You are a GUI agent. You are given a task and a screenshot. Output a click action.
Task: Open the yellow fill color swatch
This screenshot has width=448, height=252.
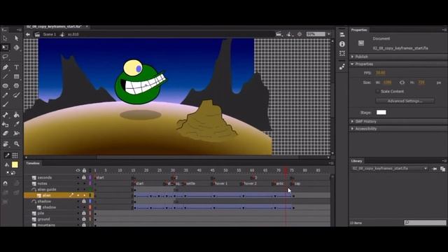[x=15, y=164]
